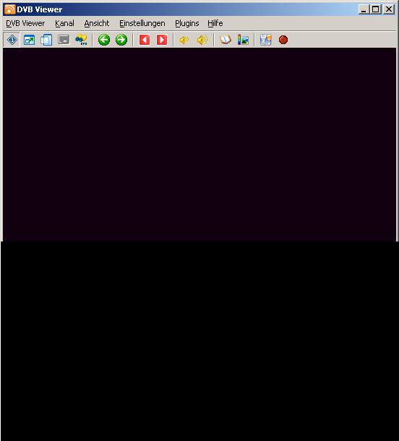
Task: Open the Kanal menu
Action: click(64, 23)
